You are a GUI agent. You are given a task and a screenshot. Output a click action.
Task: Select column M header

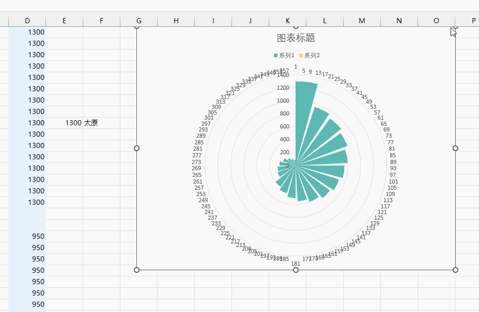tap(362, 21)
